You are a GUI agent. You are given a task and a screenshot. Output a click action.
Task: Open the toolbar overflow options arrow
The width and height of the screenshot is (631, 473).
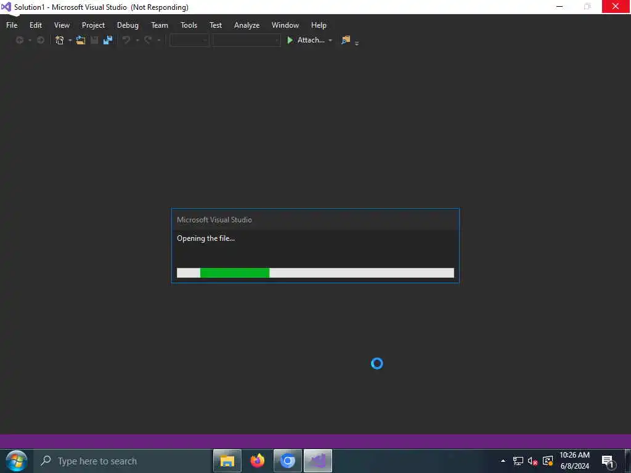(357, 42)
